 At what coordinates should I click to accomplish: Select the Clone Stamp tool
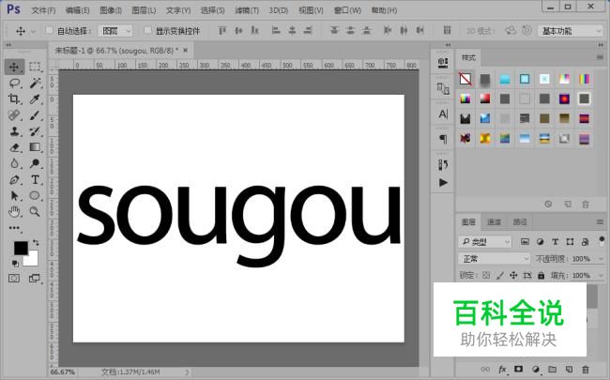[14, 131]
